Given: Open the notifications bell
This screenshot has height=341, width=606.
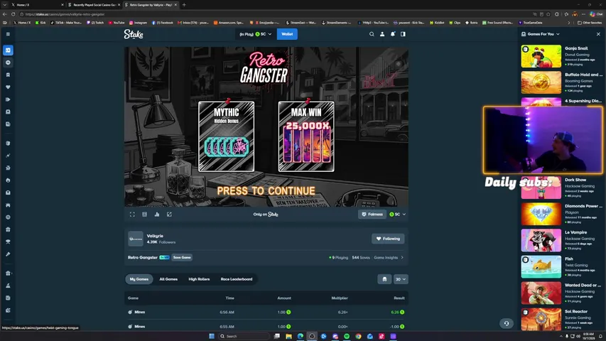Looking at the screenshot, I should click(x=393, y=34).
